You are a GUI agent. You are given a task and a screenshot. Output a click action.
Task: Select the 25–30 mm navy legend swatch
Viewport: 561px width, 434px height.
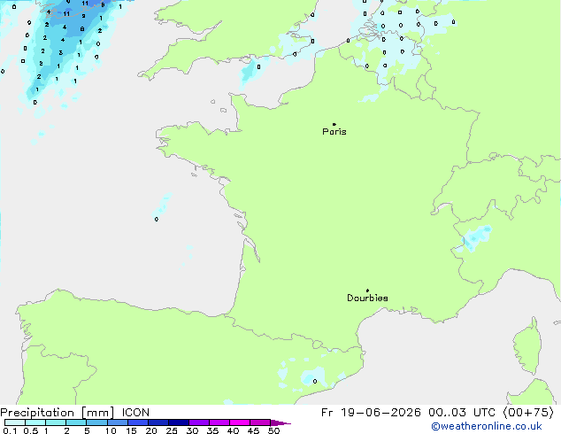(178, 422)
